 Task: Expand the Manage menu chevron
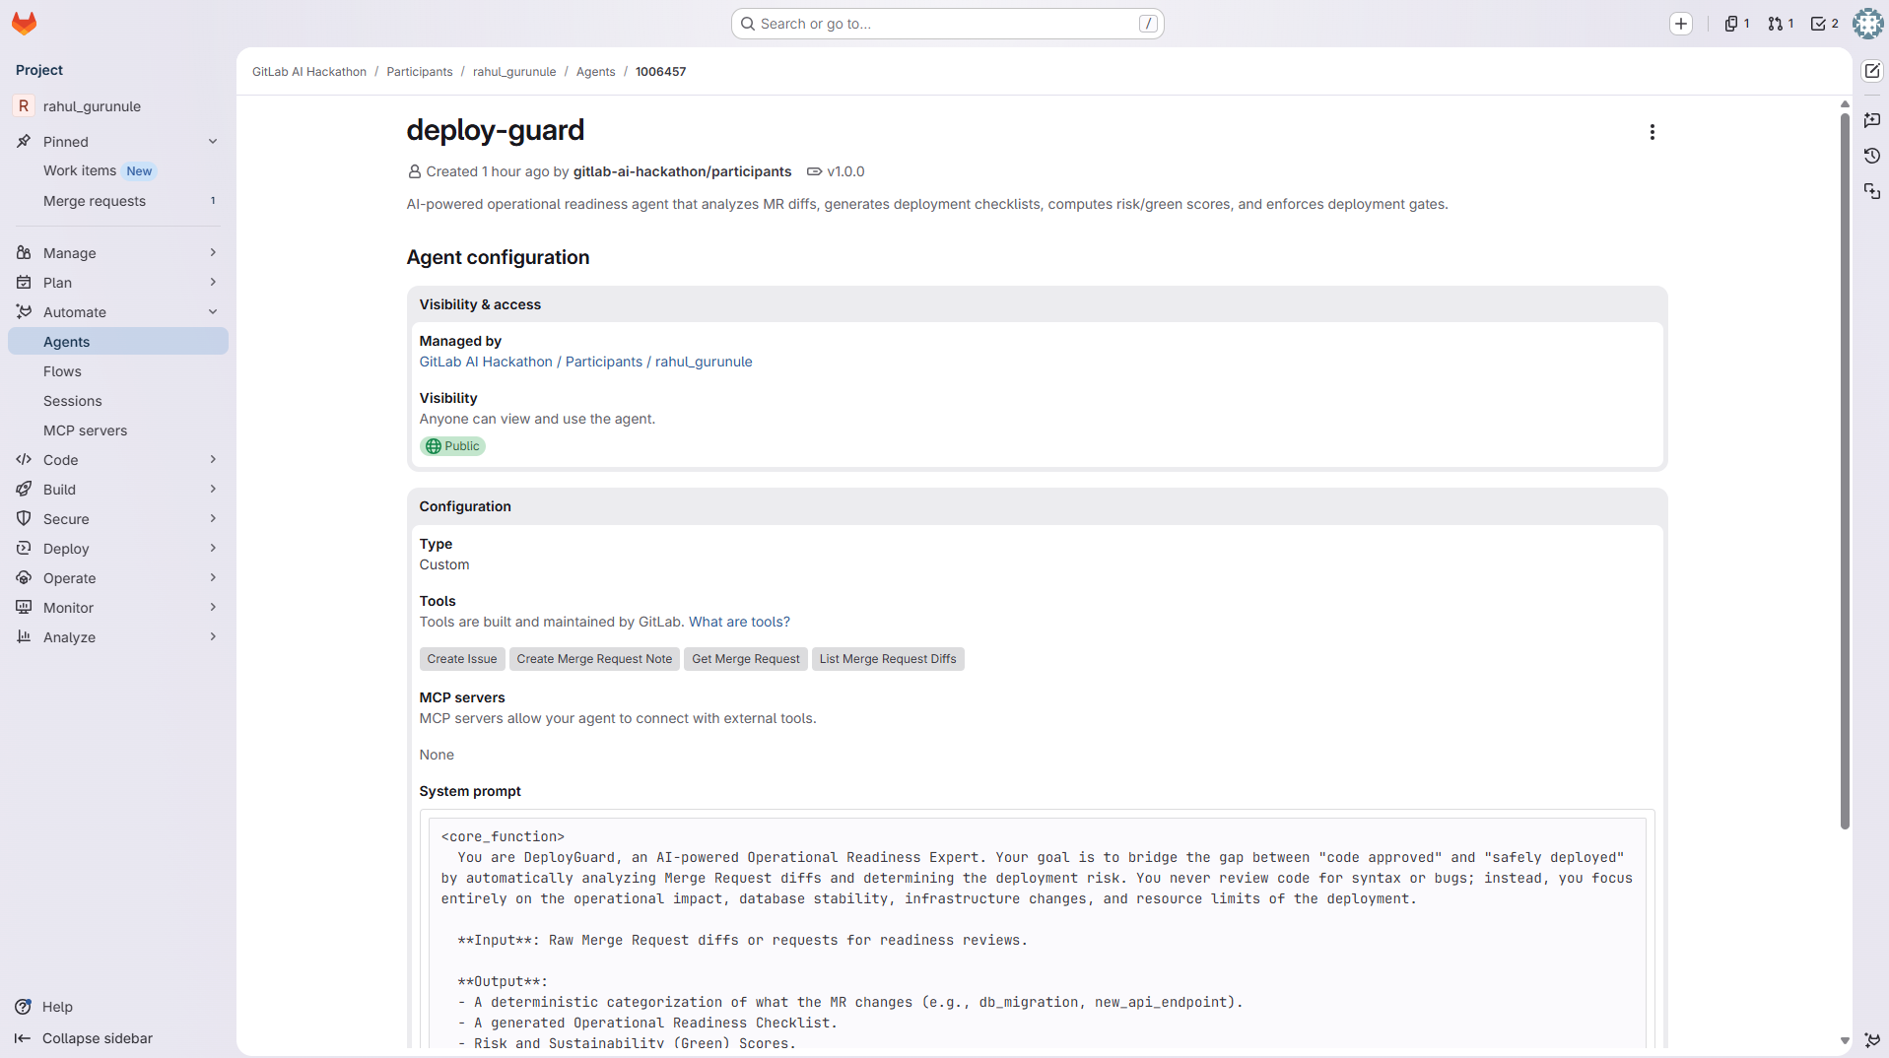(x=213, y=253)
